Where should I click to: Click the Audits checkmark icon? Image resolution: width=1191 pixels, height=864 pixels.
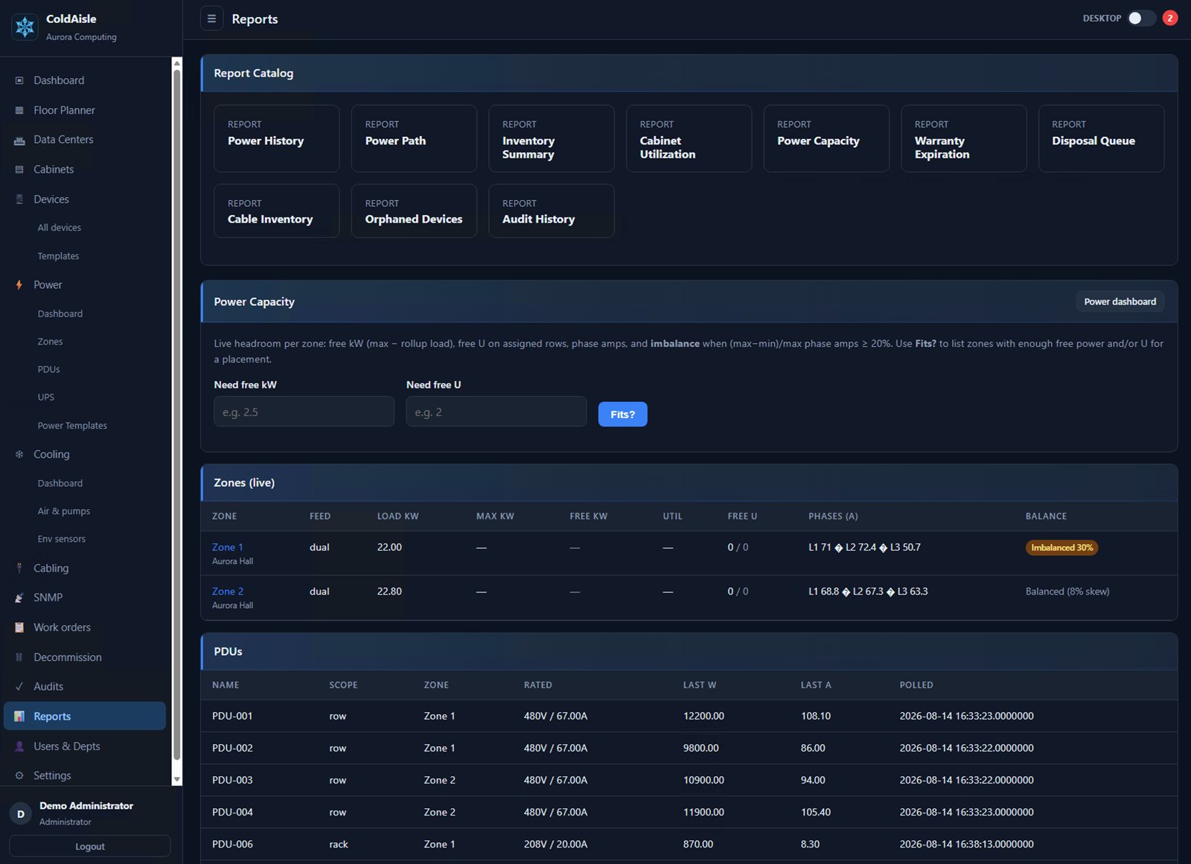pos(19,687)
